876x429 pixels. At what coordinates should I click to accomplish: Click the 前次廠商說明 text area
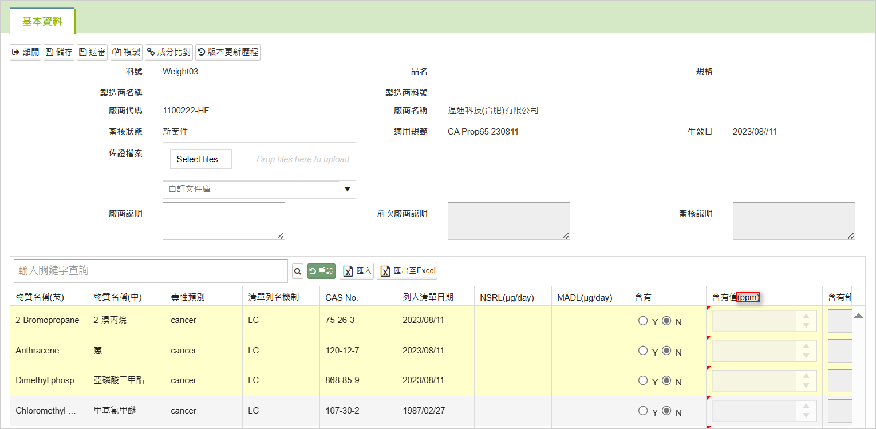[509, 221]
